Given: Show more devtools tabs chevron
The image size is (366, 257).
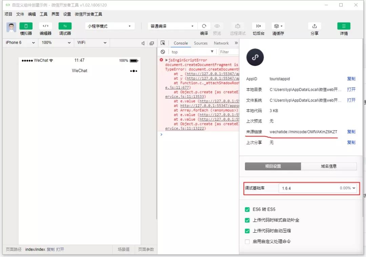Looking at the screenshot, I should tap(236, 43).
